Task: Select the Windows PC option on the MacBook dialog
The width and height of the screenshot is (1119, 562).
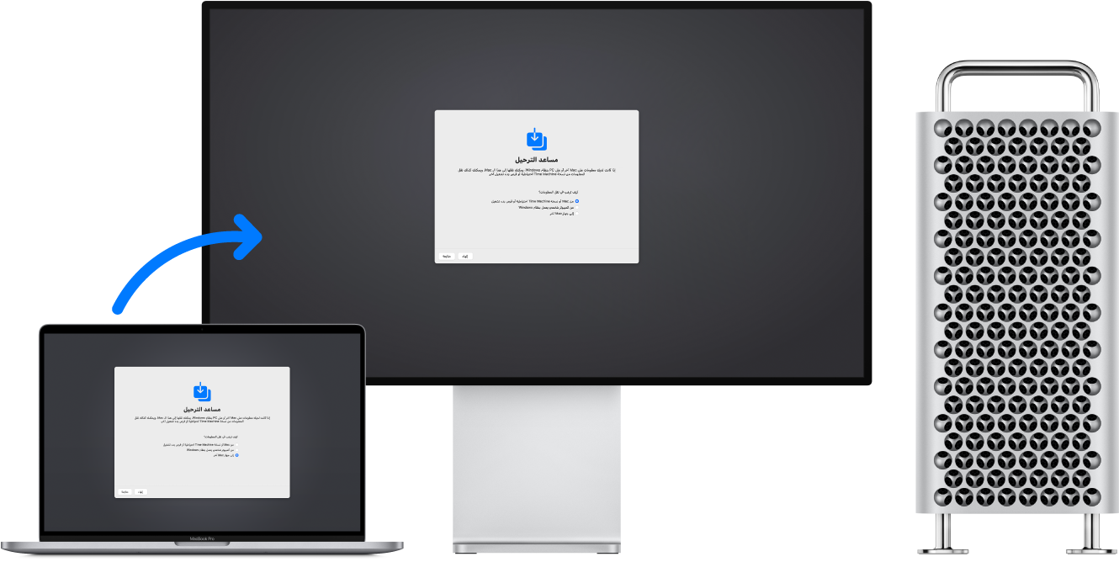Action: (x=238, y=450)
